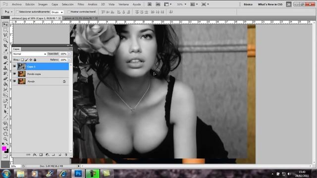Toggle lock transparent pixels

pos(22,60)
